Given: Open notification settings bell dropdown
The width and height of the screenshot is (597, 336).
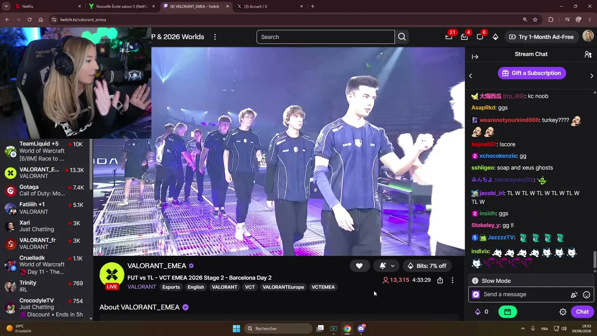Looking at the screenshot, I should click(x=387, y=266).
